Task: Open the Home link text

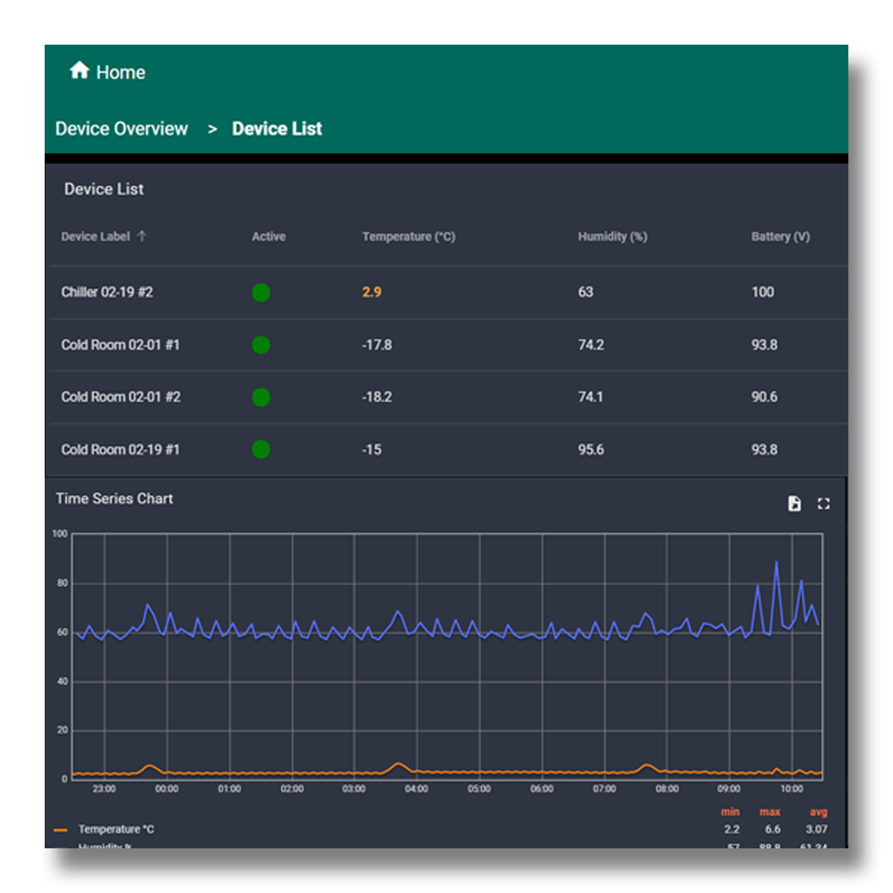Action: (x=121, y=72)
